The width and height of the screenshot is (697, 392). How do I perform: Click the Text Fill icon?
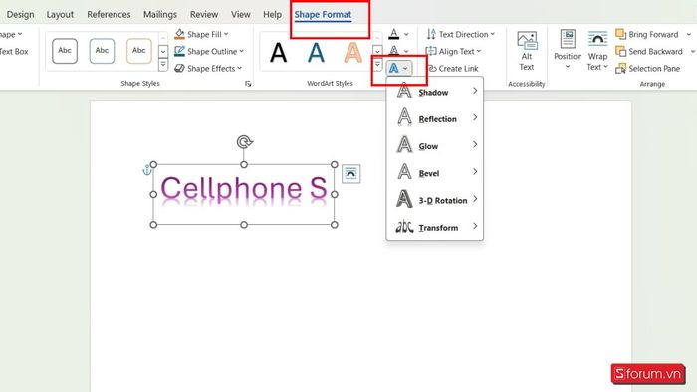[394, 34]
